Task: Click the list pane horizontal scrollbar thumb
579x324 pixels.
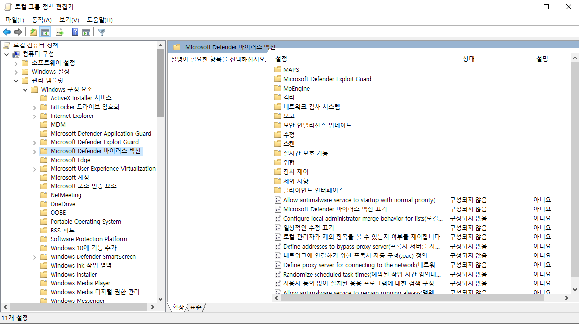Action: pyautogui.click(x=412, y=298)
